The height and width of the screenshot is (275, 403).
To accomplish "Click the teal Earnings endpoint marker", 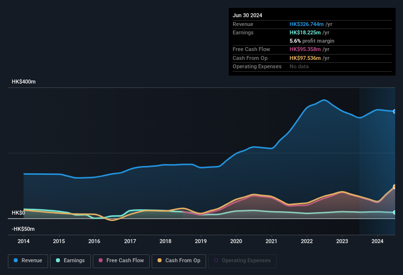I will pos(395,212).
